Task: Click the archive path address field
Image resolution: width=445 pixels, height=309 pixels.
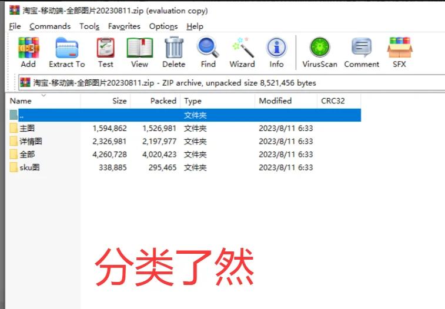Action: (232, 83)
